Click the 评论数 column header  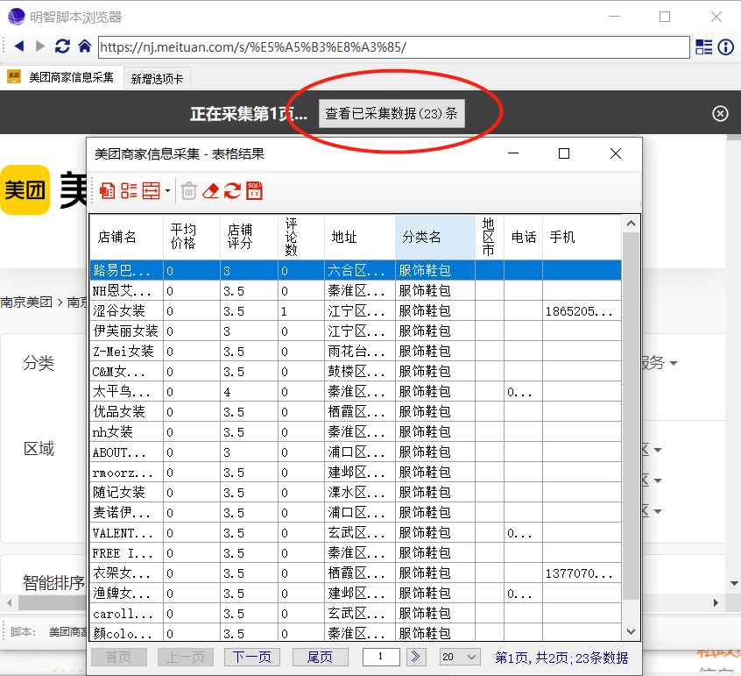point(301,237)
